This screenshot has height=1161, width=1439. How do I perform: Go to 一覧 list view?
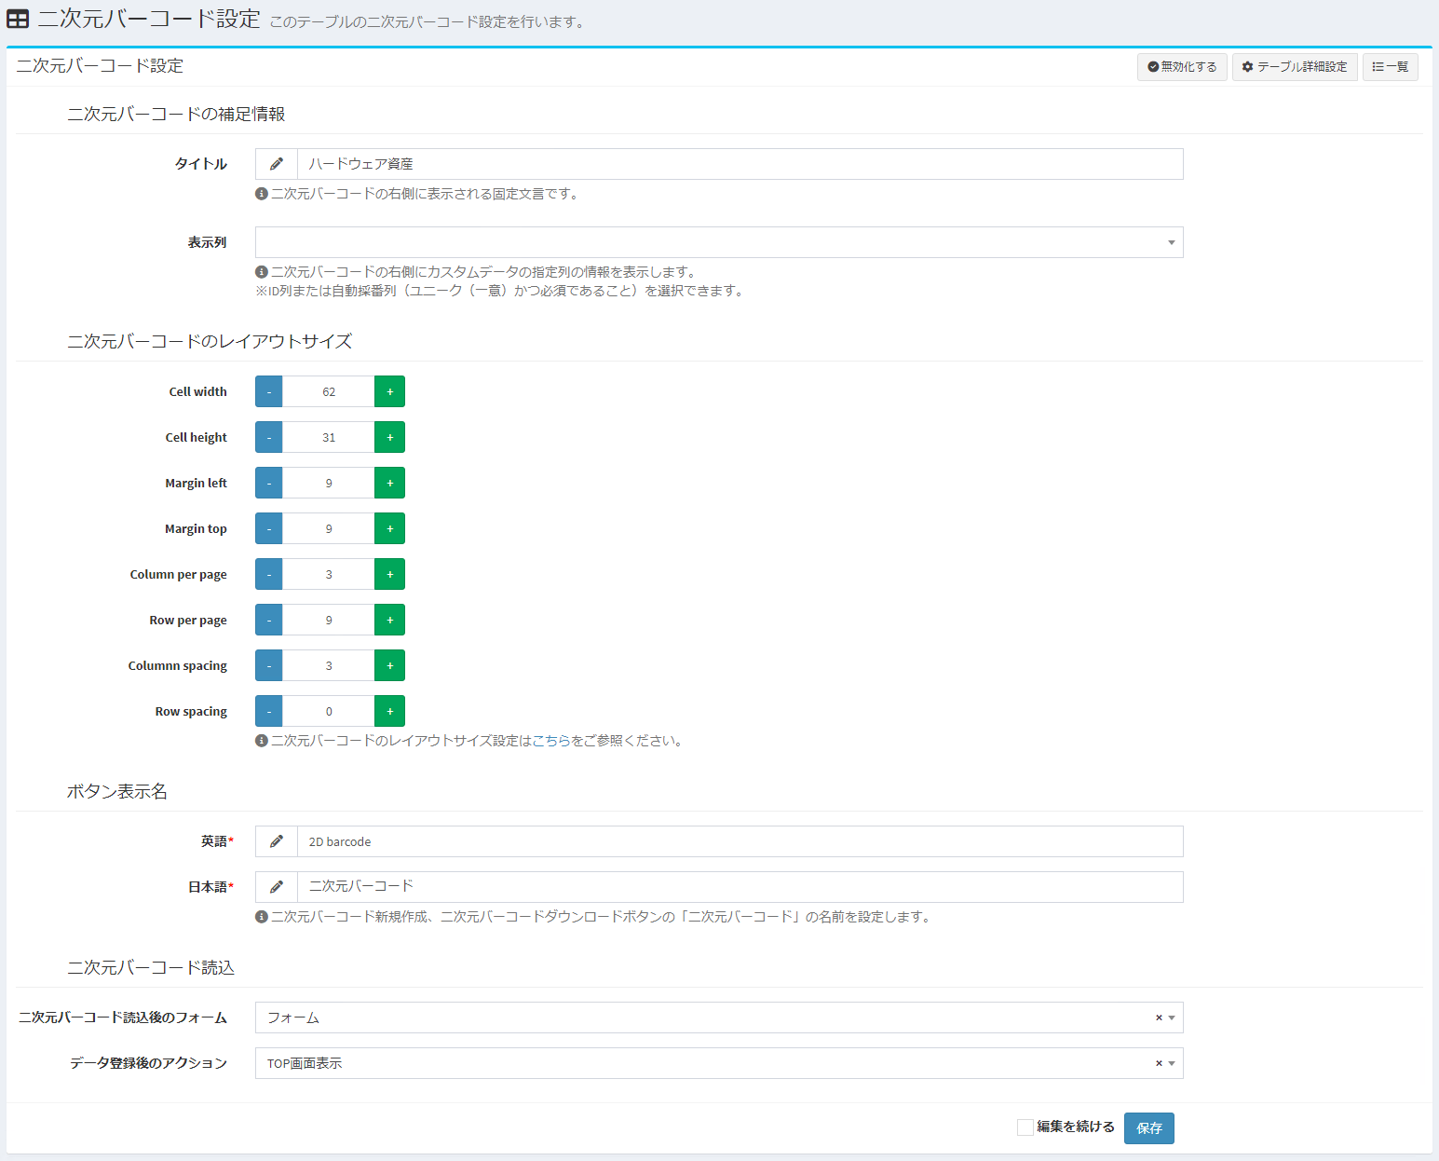coord(1390,67)
